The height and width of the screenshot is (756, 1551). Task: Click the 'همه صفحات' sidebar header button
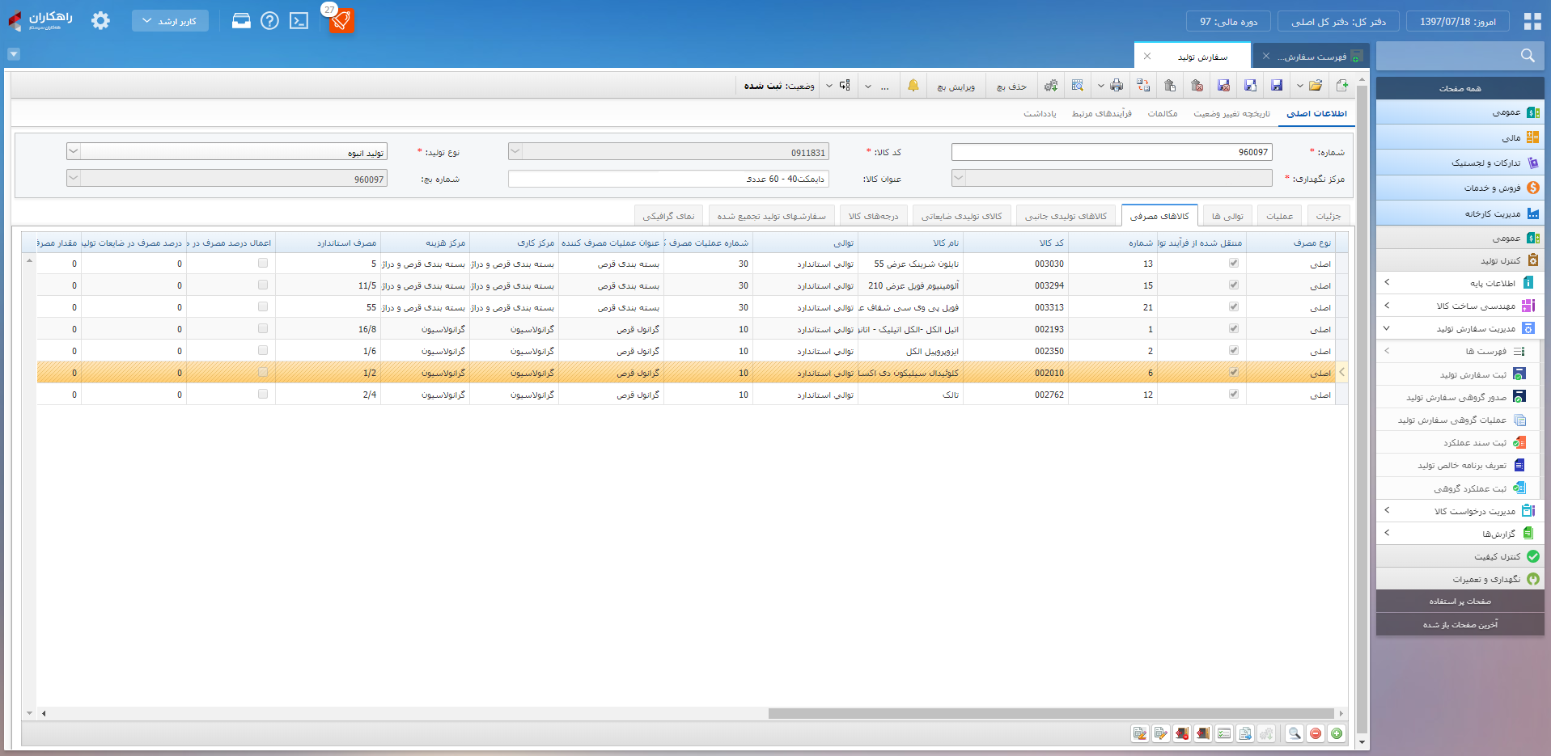(x=1460, y=88)
